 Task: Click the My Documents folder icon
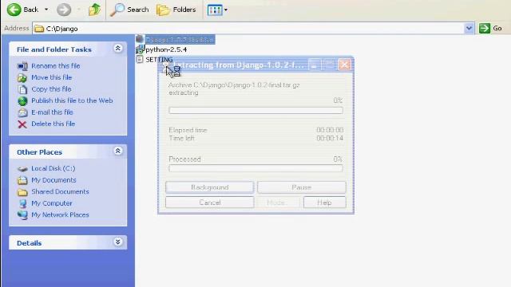pyautogui.click(x=22, y=180)
